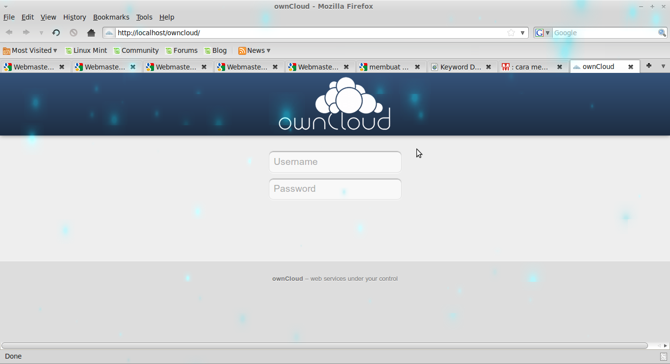670x364 pixels.
Task: Click the horizontal scrollbar right arrow
Action: (666, 346)
